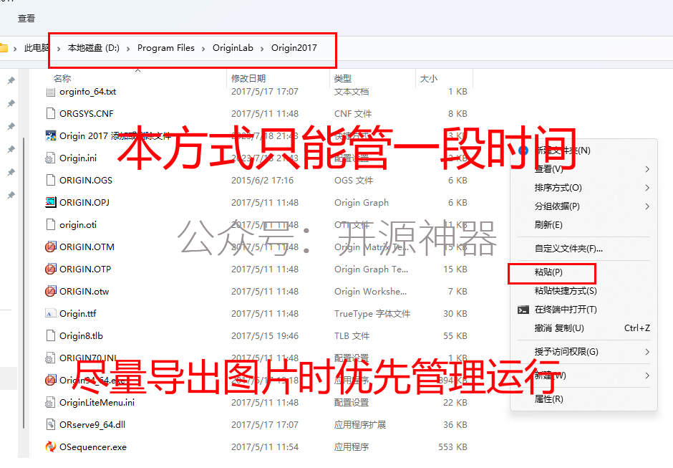
Task: Click the Origin 2017 添加或删除文件 shortcut icon
Action: click(x=51, y=135)
